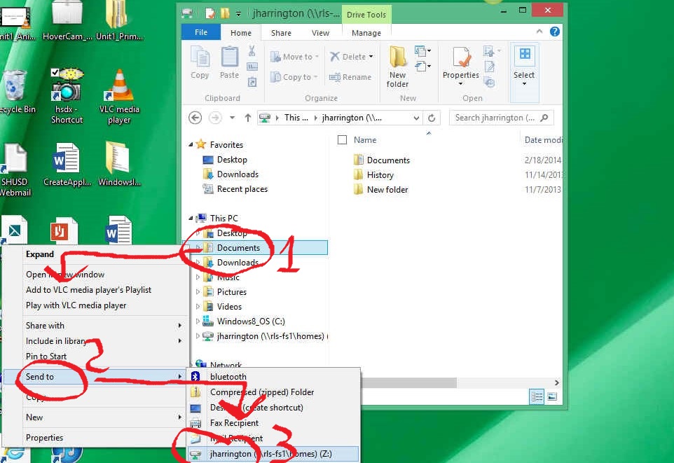The image size is (674, 463).
Task: Open the History folder in file list
Action: point(380,175)
